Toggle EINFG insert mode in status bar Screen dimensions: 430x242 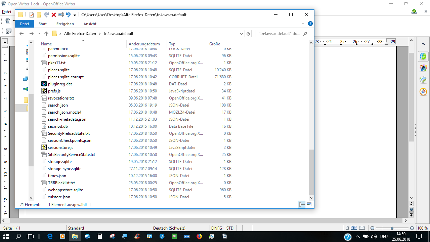tap(216, 228)
